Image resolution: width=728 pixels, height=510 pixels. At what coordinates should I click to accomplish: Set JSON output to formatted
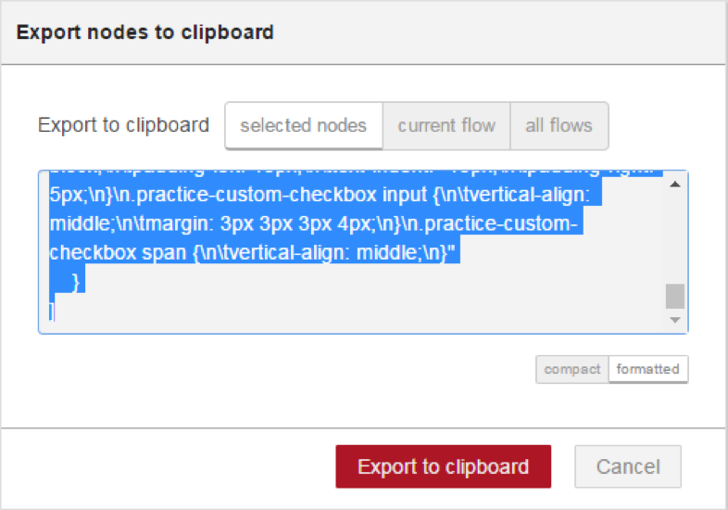click(648, 370)
